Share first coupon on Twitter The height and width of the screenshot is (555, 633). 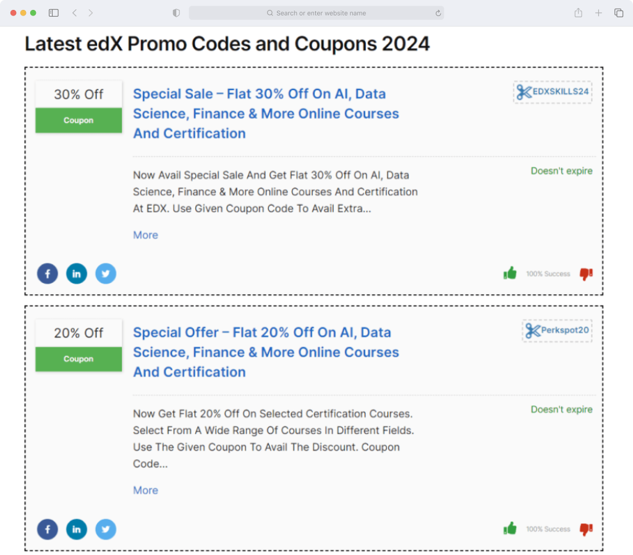tap(106, 274)
